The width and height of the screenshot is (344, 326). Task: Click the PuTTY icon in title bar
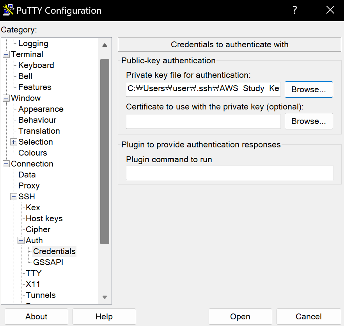(8, 10)
